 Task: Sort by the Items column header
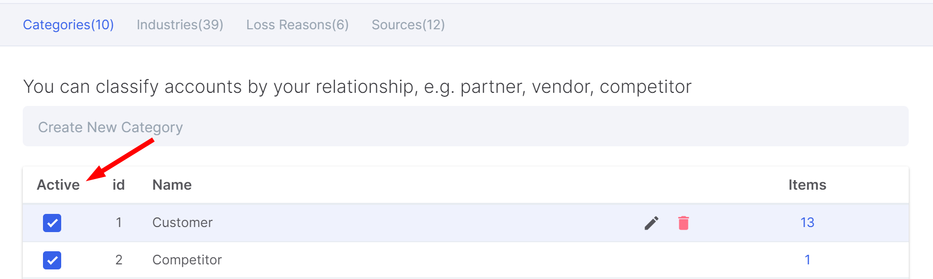[x=807, y=185]
